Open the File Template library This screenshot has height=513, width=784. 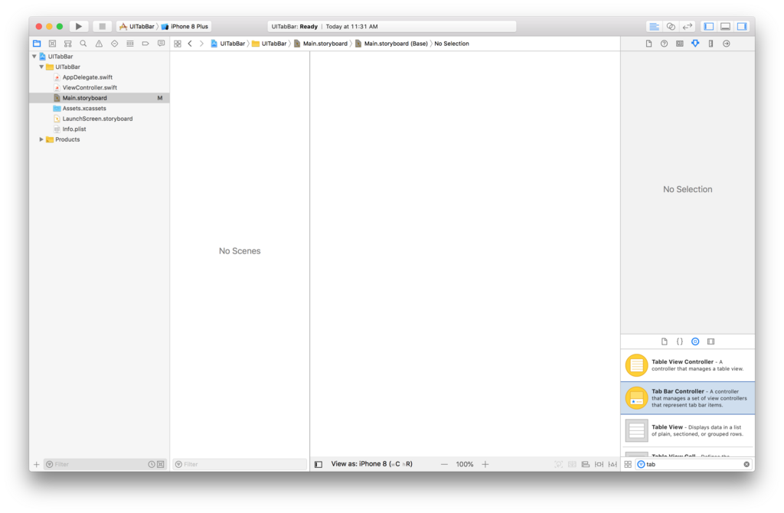[x=664, y=341]
